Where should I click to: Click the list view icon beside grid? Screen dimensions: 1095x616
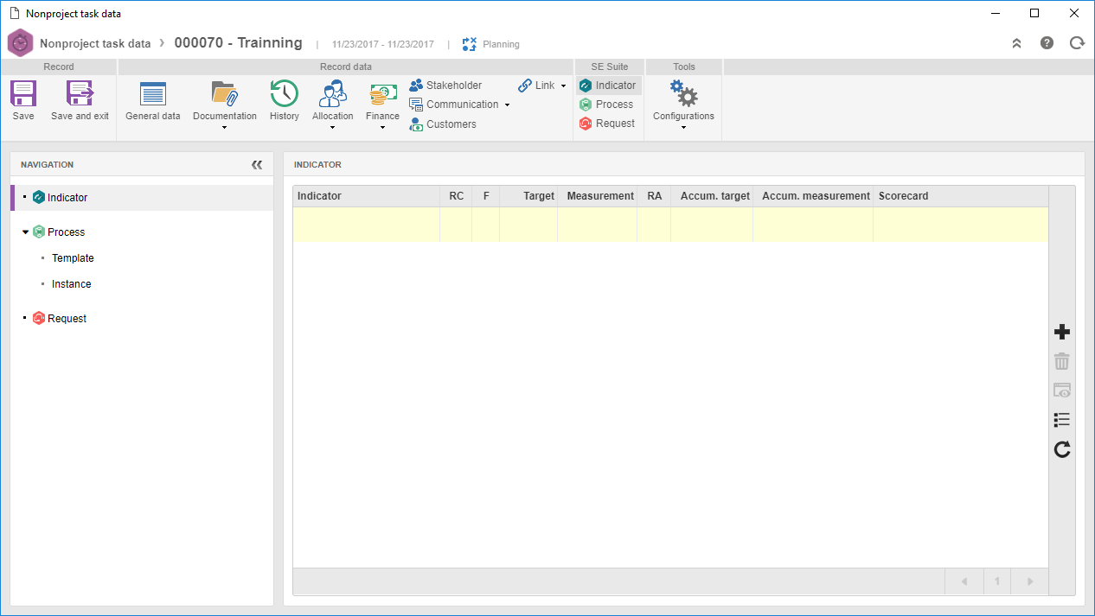[x=1062, y=420]
